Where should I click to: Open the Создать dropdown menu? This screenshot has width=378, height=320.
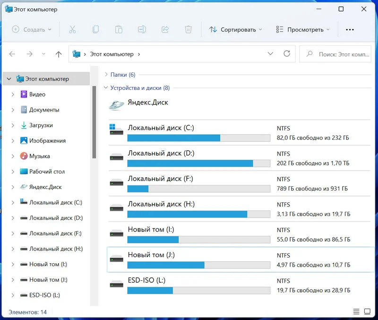click(x=32, y=29)
